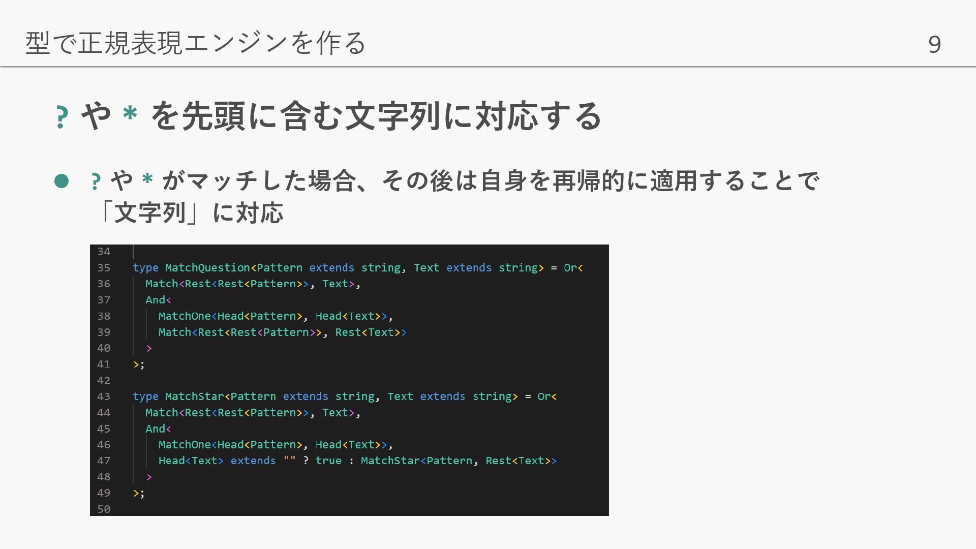Click the teal question mark in the bullet text
Image resolution: width=976 pixels, height=549 pixels.
click(95, 181)
